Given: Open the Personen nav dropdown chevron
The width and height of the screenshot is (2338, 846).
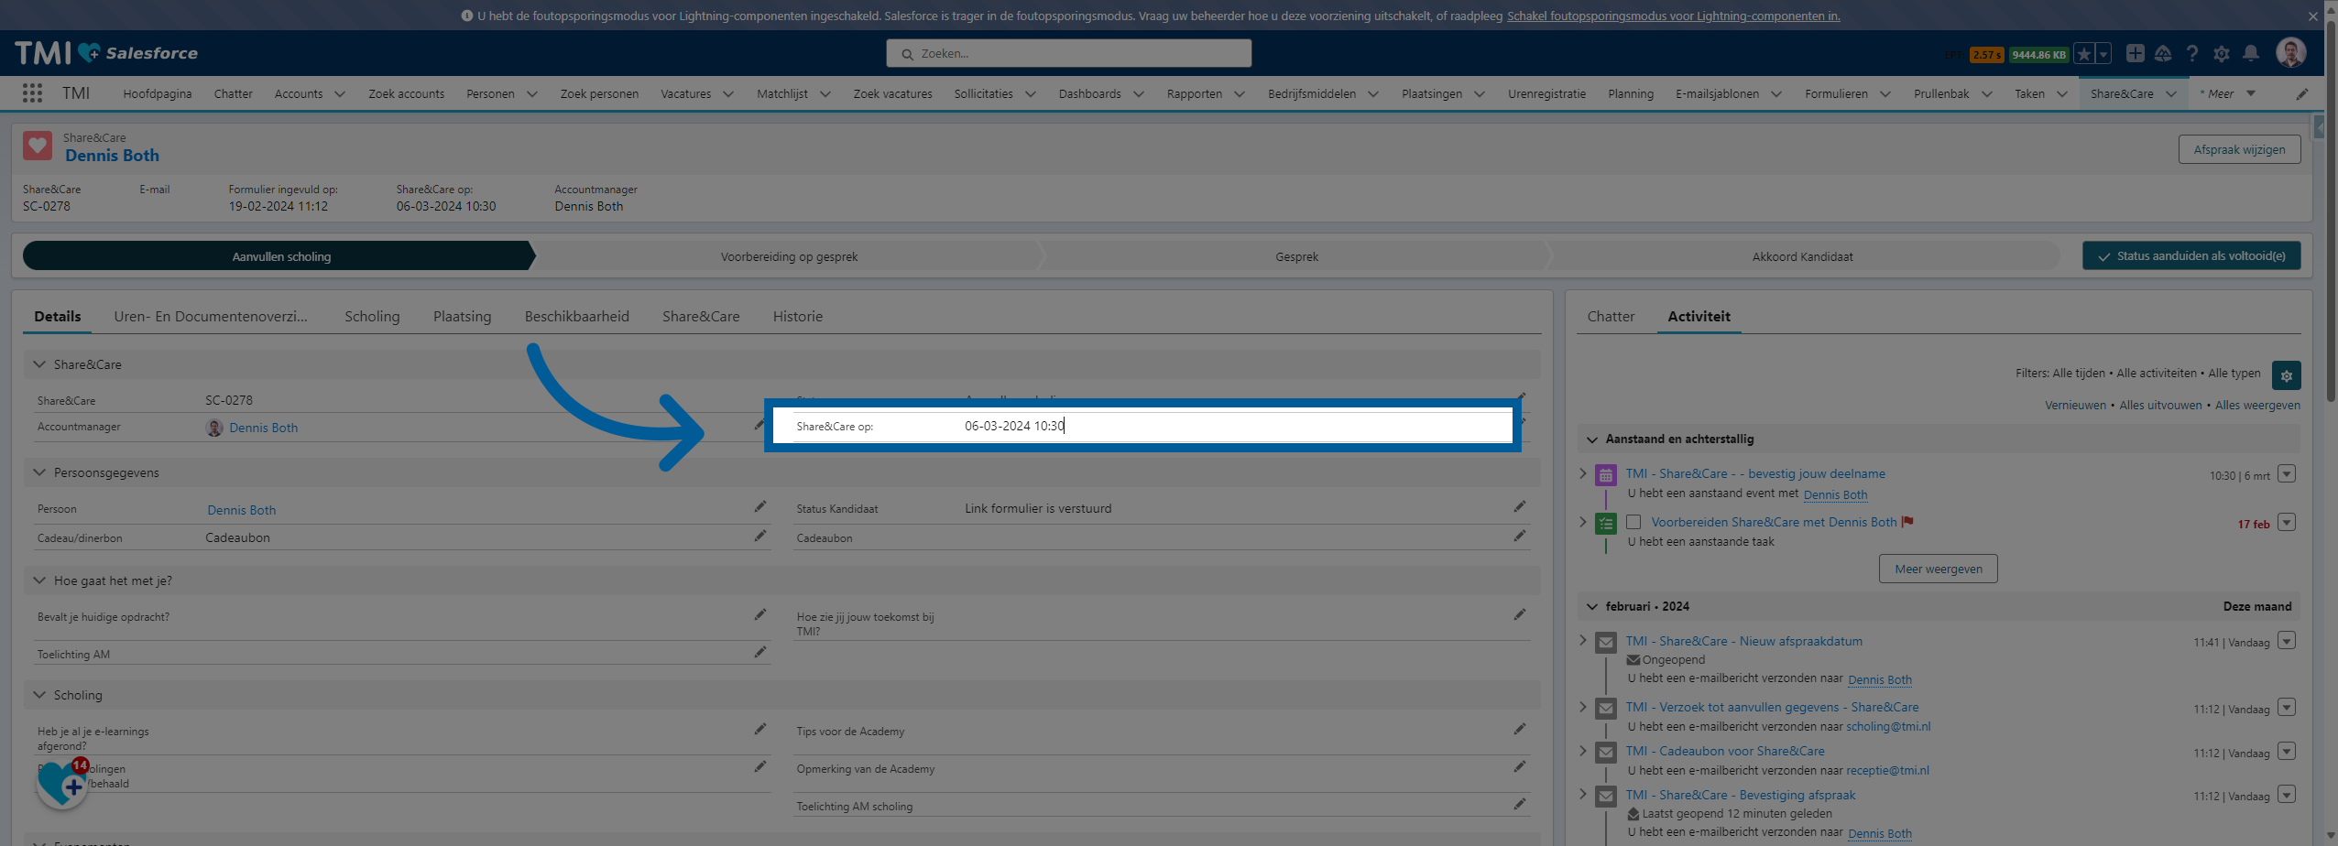Looking at the screenshot, I should (532, 94).
